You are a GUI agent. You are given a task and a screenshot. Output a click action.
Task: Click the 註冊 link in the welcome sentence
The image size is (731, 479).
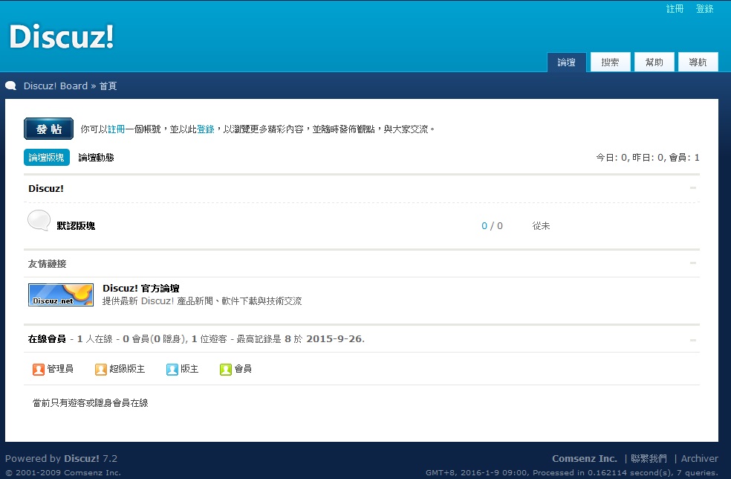tap(116, 129)
